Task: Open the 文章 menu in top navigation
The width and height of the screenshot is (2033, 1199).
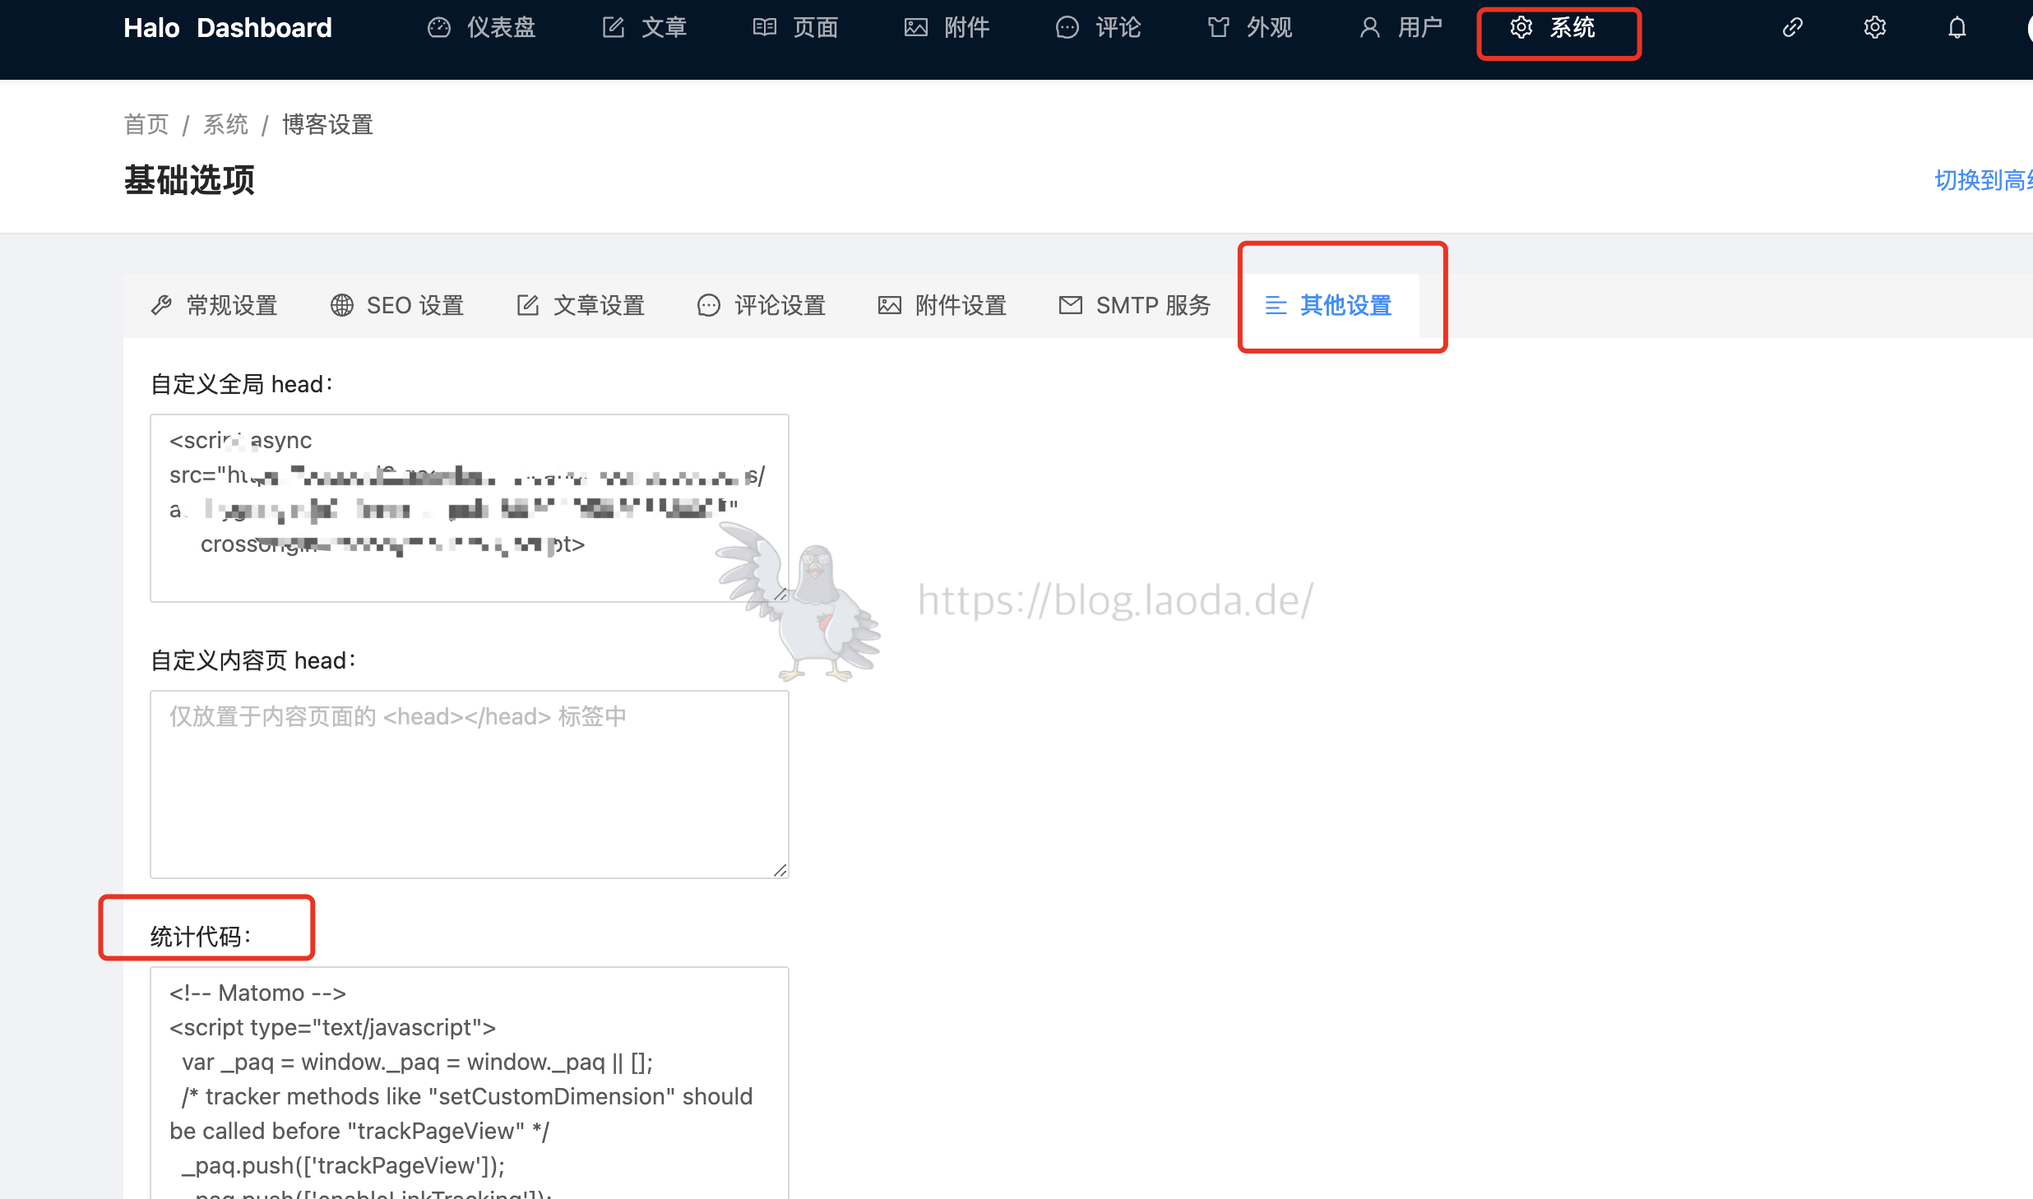Action: tap(646, 28)
